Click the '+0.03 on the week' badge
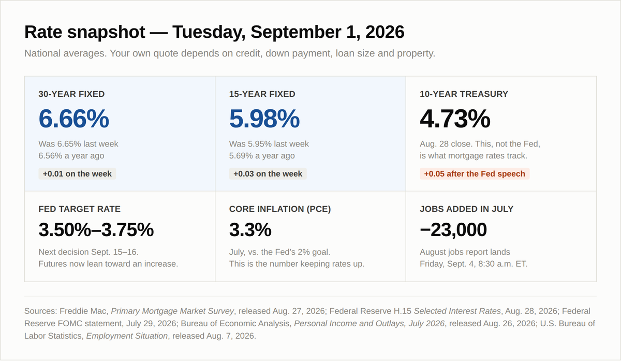 click(x=268, y=174)
